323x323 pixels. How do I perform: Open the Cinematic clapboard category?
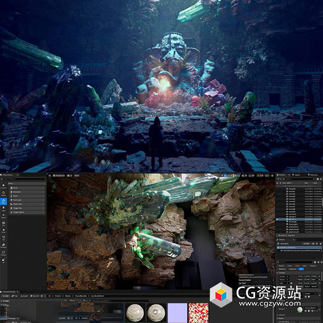[4, 224]
